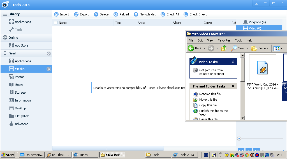Viewport: 287px width, 159px height.
Task: Open the Back history dropdown arrow
Action: (205, 48)
